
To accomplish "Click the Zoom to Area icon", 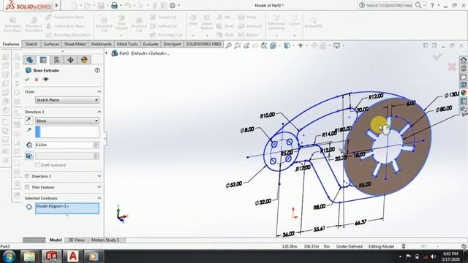I will tap(238, 45).
